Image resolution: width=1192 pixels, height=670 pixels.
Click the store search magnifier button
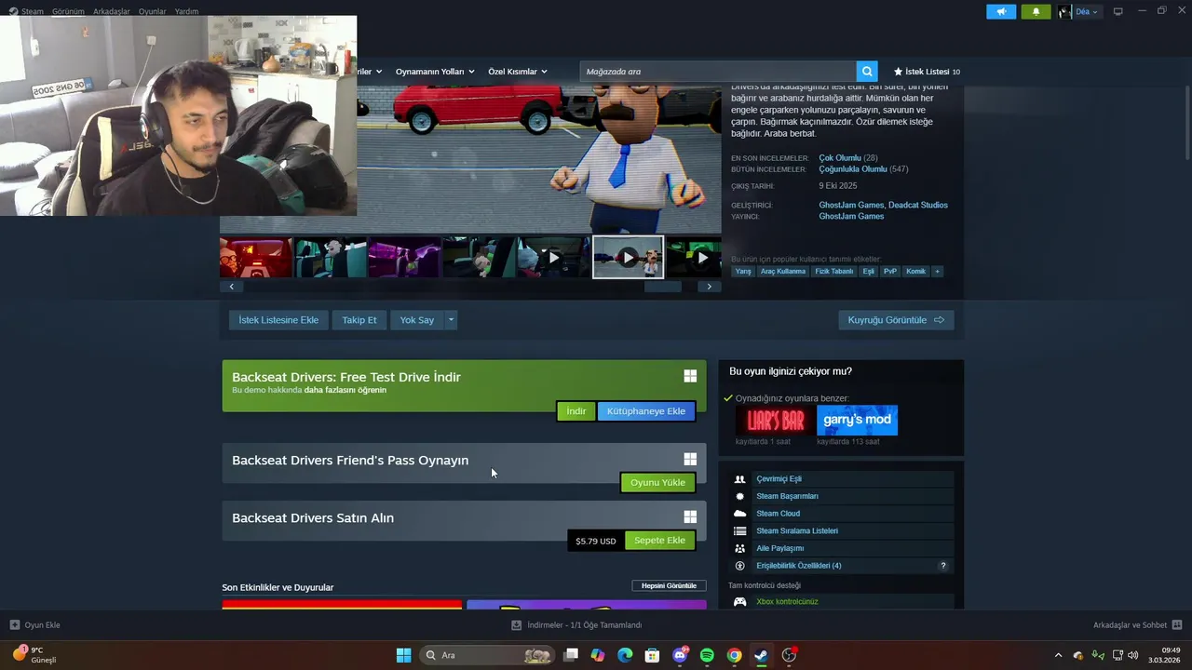[867, 72]
